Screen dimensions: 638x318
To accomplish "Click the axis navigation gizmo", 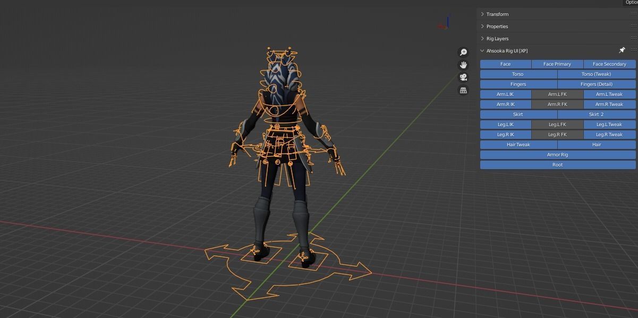I will tap(444, 24).
